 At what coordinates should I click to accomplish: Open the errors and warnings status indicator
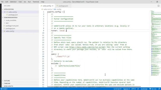[4, 89]
